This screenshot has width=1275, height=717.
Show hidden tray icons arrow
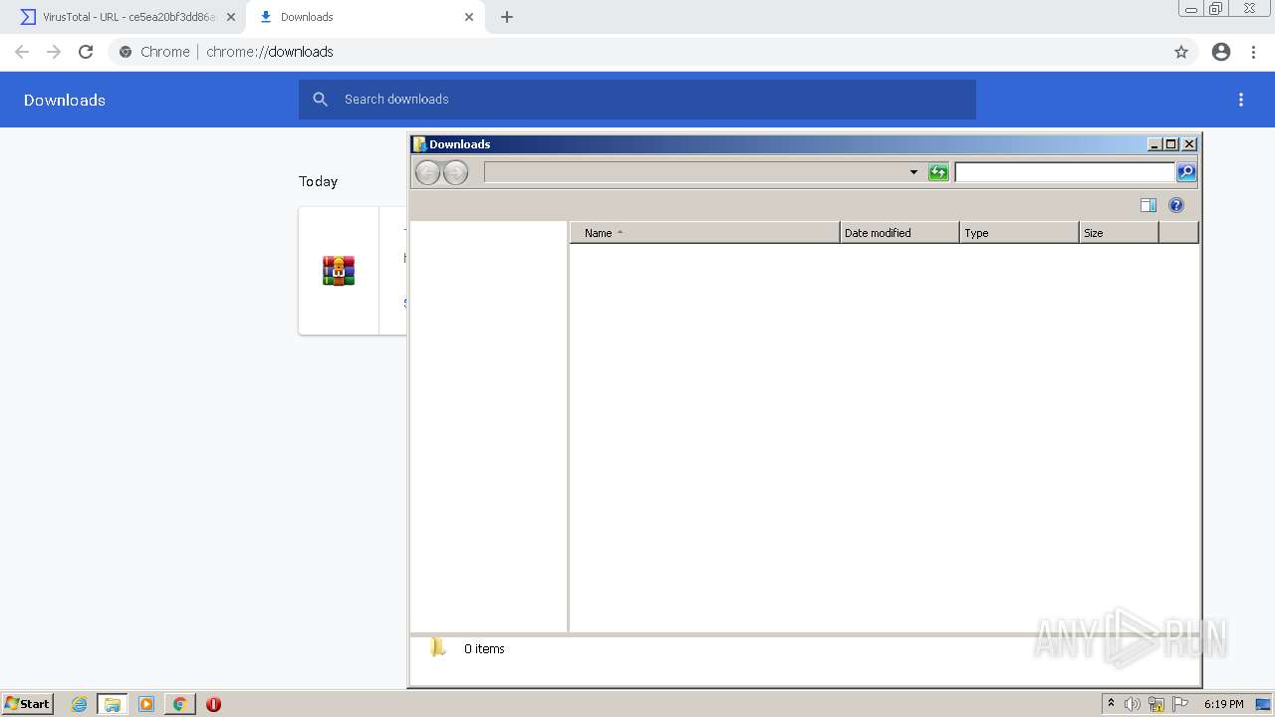point(1111,703)
